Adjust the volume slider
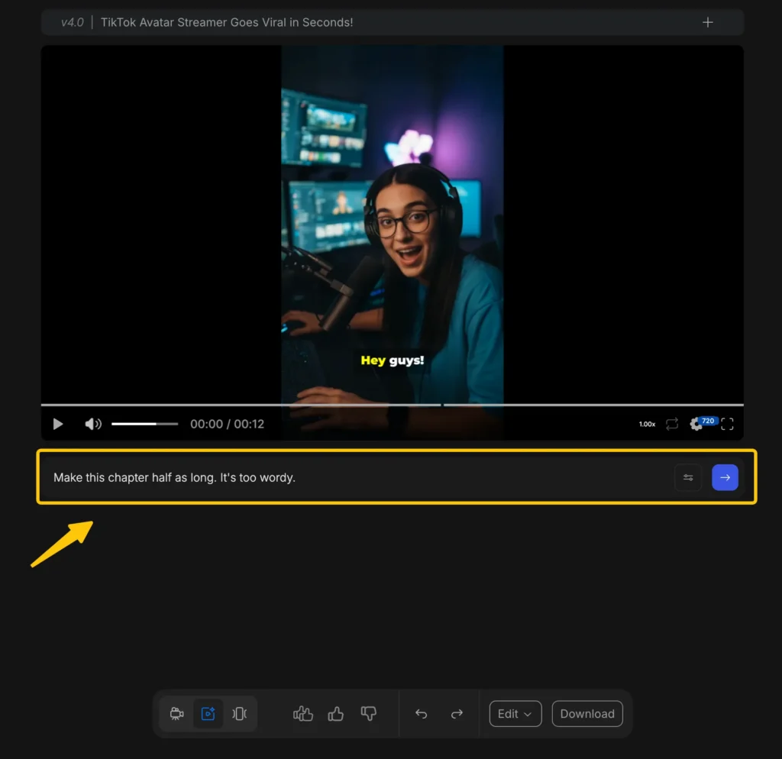 point(144,423)
